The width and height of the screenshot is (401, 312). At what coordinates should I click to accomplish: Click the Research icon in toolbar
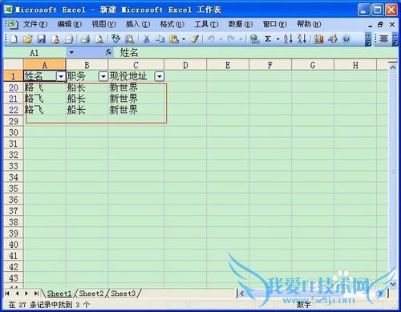coord(130,39)
